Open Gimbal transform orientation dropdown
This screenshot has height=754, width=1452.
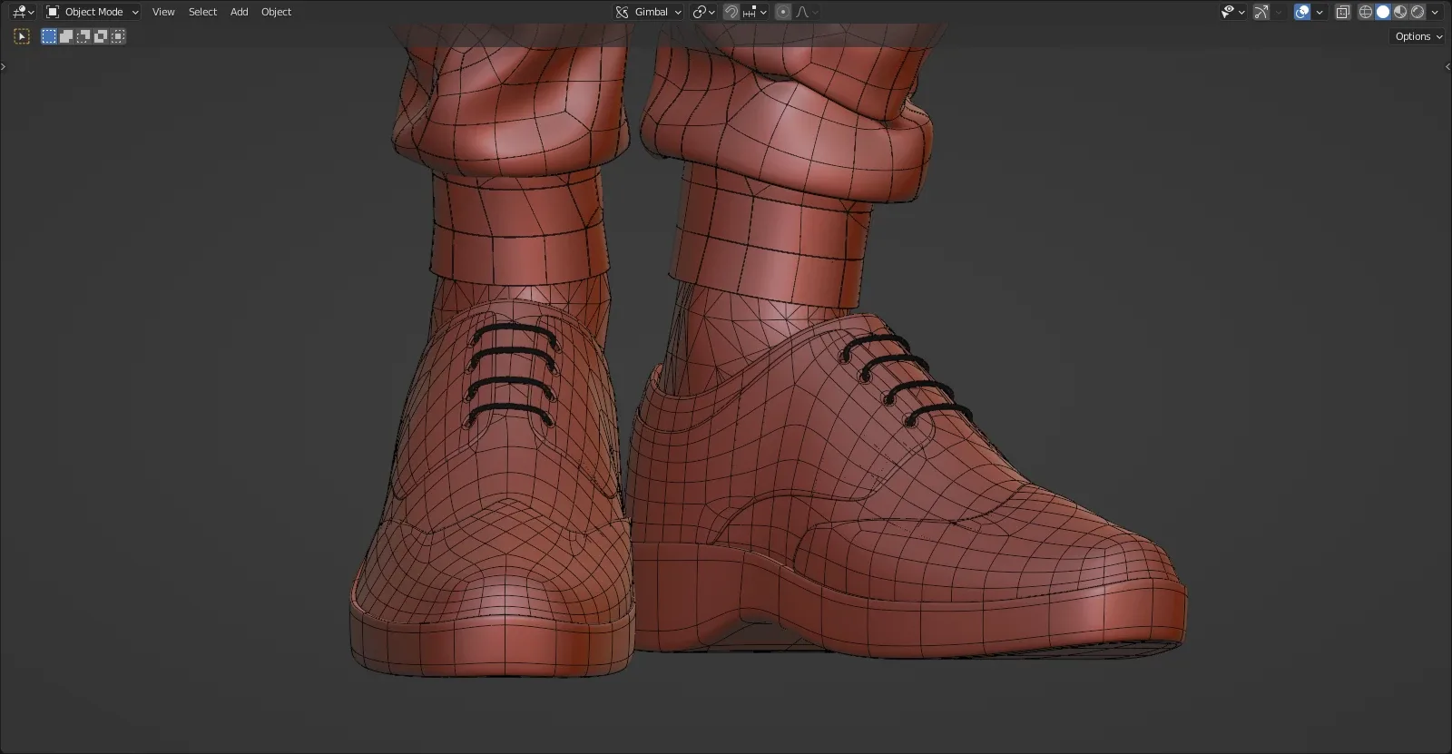(648, 12)
